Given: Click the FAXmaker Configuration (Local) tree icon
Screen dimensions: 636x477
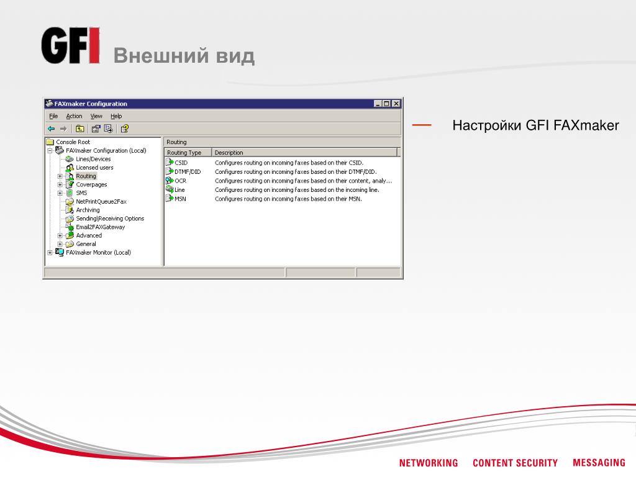Looking at the screenshot, I should (60, 150).
